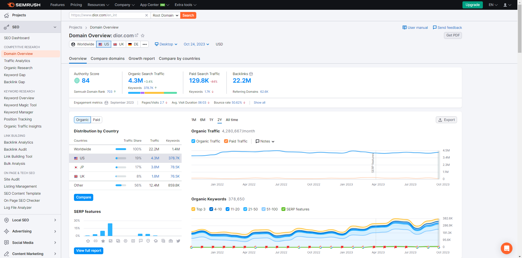This screenshot has height=258, width=522.
Task: Open the EN language dropdown
Action: pos(493,5)
